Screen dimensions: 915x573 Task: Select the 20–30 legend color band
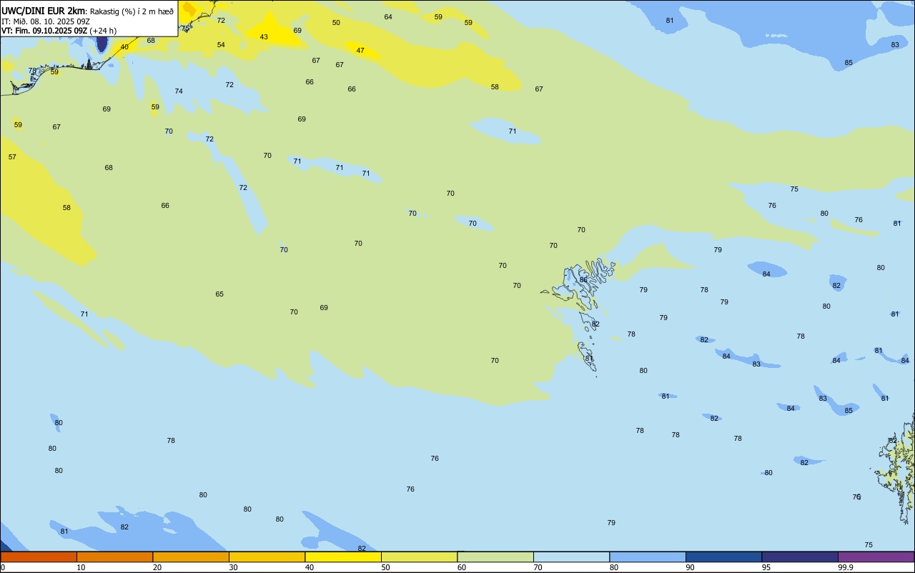point(191,557)
